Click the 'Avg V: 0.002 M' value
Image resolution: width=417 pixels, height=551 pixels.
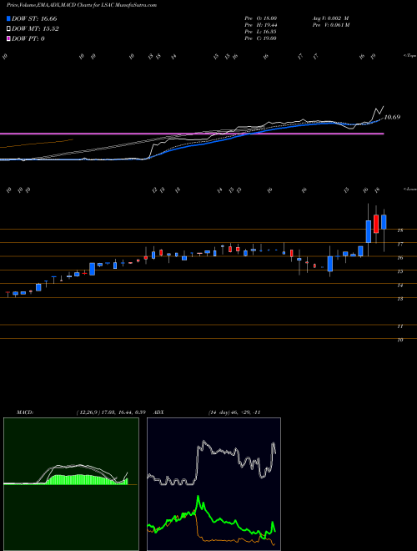(330, 18)
